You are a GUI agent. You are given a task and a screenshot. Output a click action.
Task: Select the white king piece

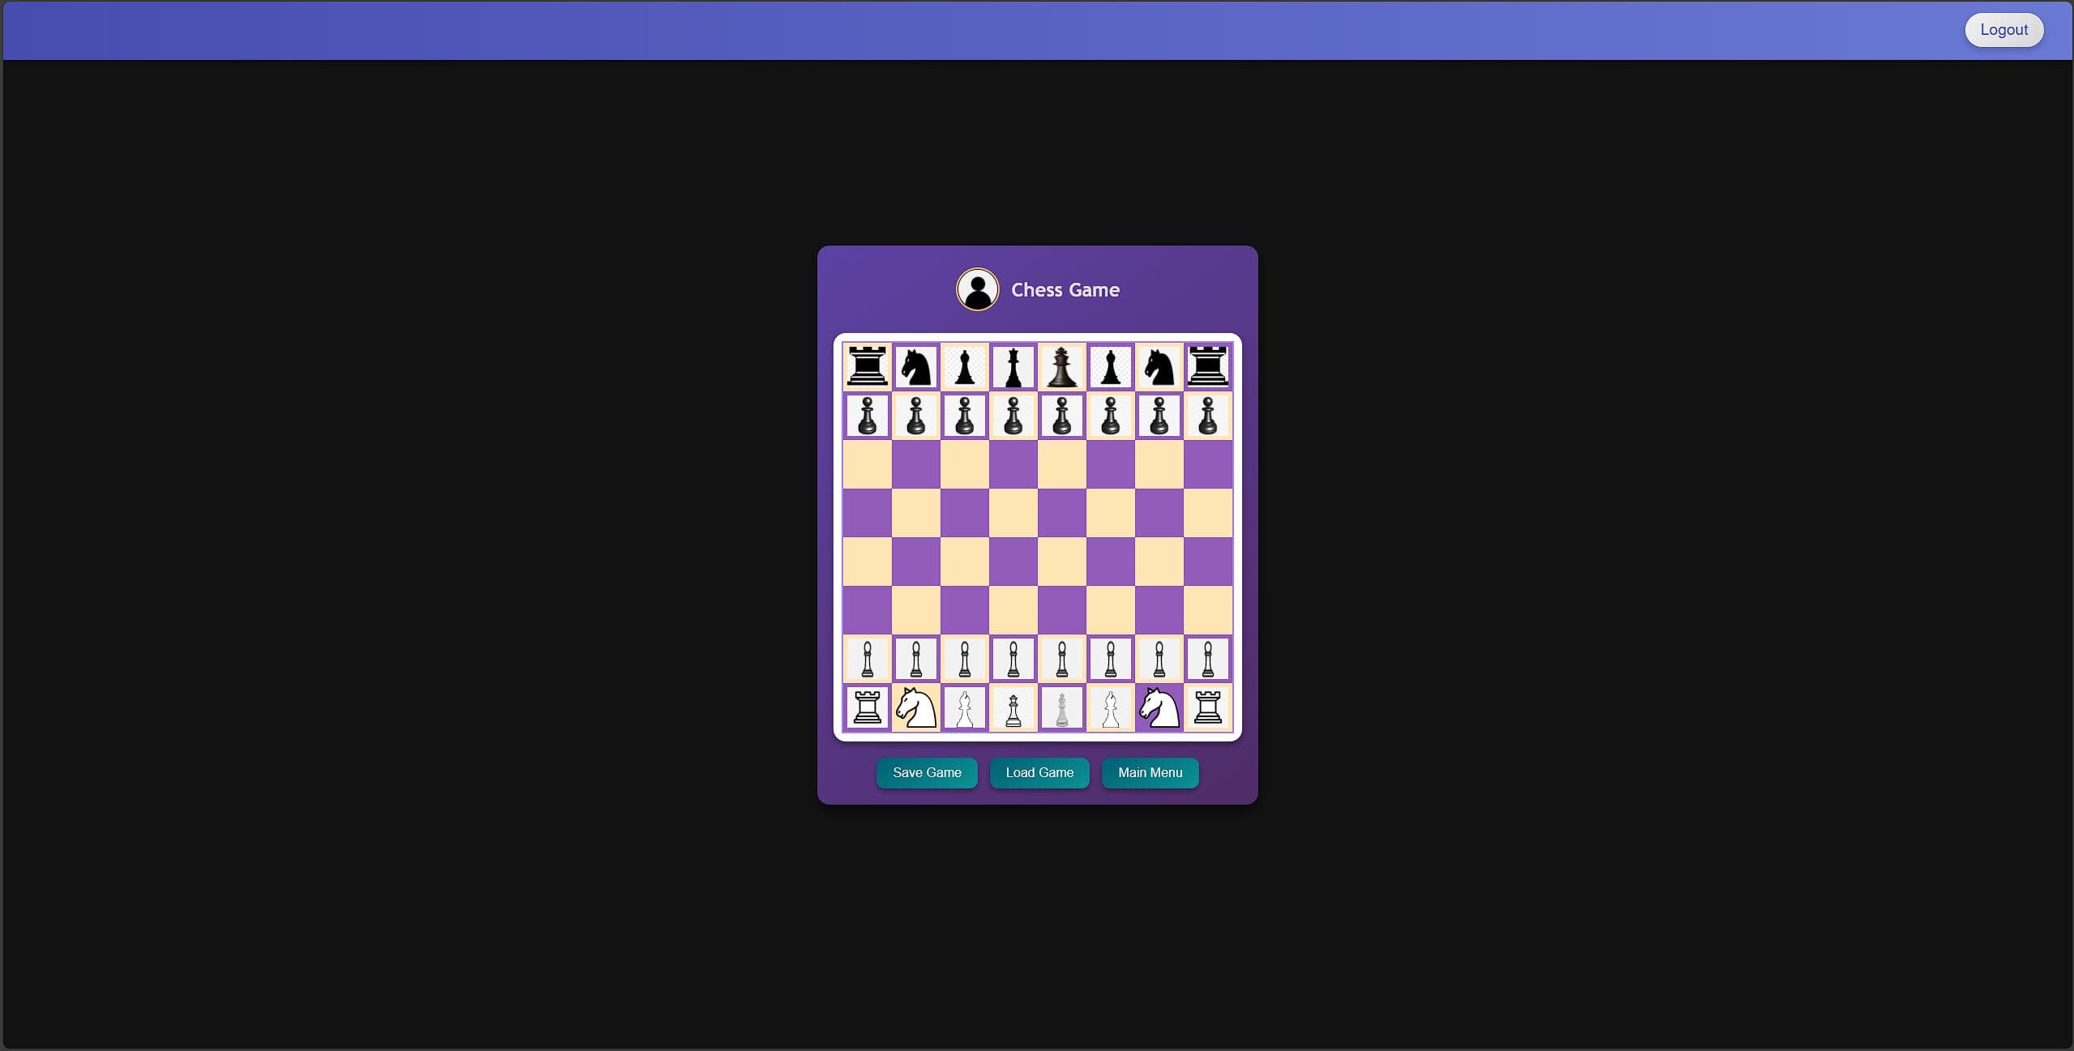pos(1061,707)
